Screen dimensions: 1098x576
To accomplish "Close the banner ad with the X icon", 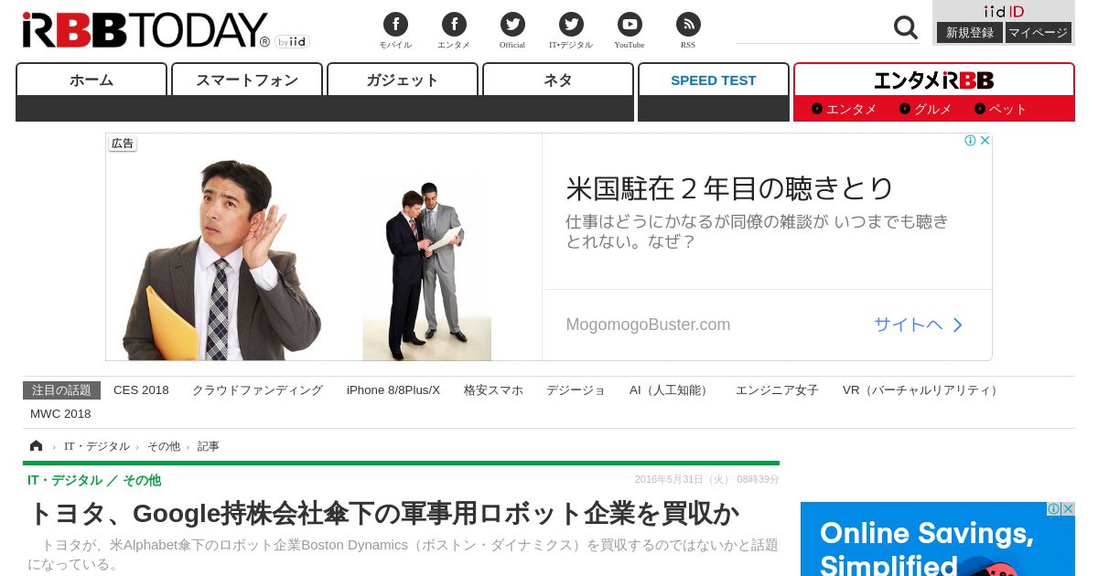I will click(985, 140).
